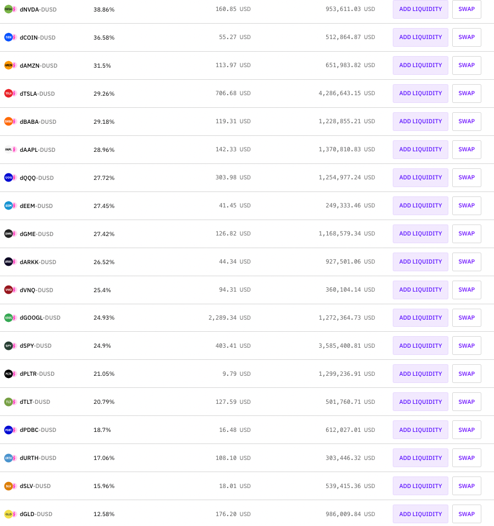Click the dSPY token pair icon

tap(10, 346)
